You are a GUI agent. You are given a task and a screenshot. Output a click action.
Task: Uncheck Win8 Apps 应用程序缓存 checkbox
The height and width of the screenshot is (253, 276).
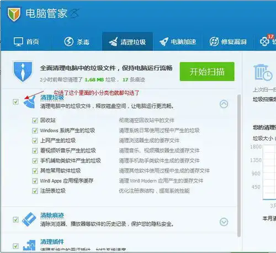pyautogui.click(x=35, y=181)
